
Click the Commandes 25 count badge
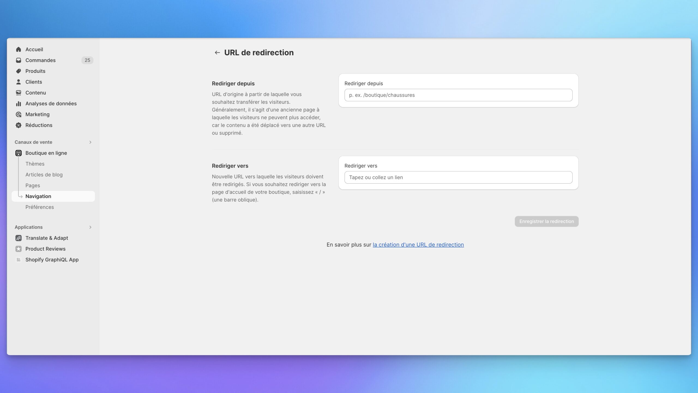[87, 60]
